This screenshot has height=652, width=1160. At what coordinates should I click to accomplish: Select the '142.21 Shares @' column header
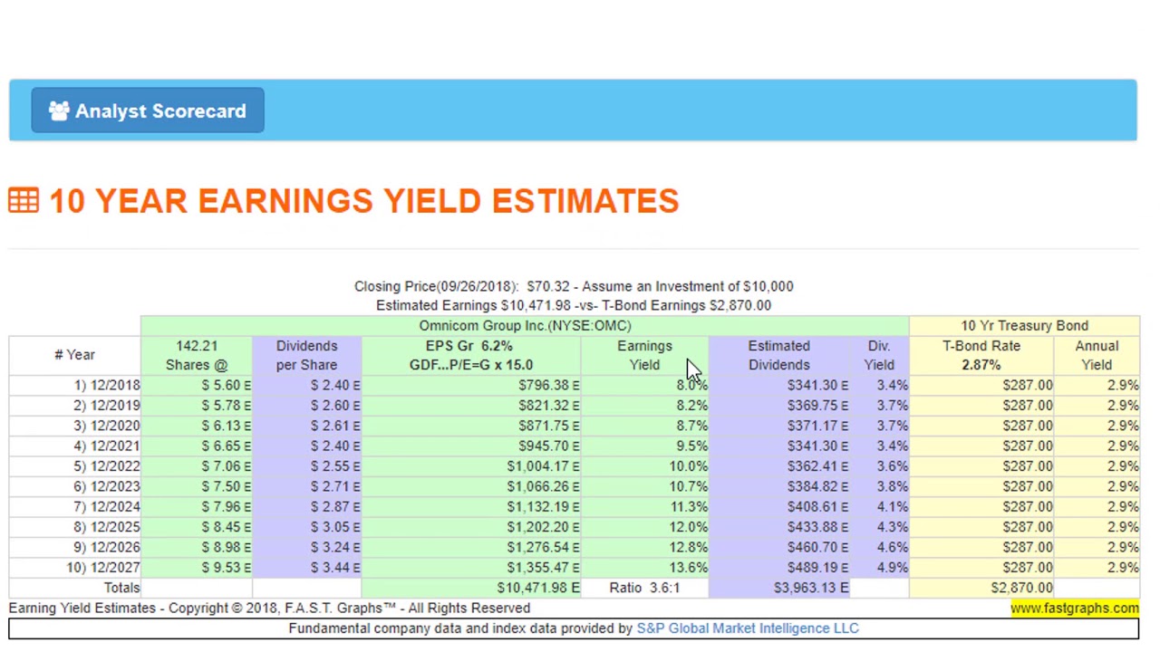[x=197, y=355]
